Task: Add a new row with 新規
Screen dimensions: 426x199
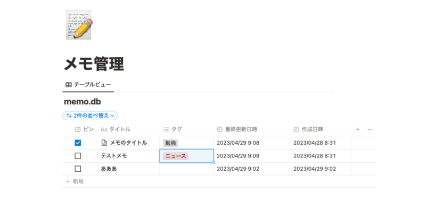Action: (x=75, y=181)
